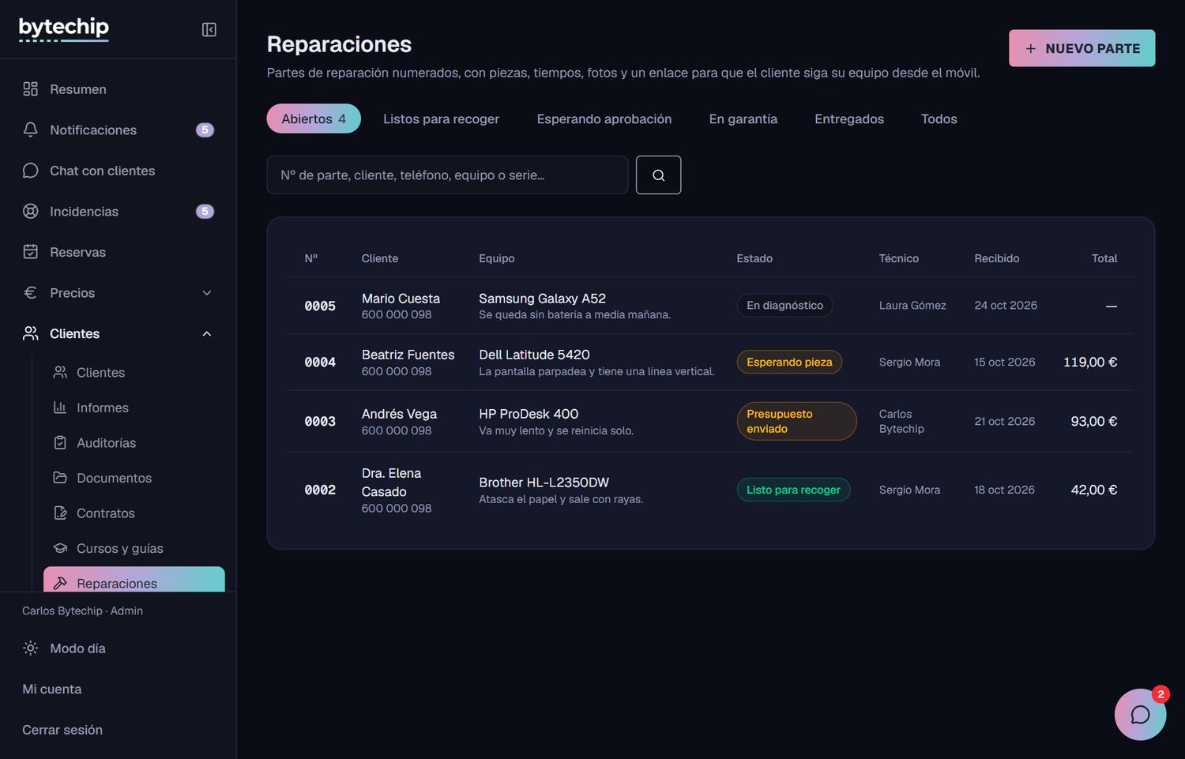Select the Dell Latitude 5420 device
This screenshot has height=759, width=1185.
pos(534,355)
